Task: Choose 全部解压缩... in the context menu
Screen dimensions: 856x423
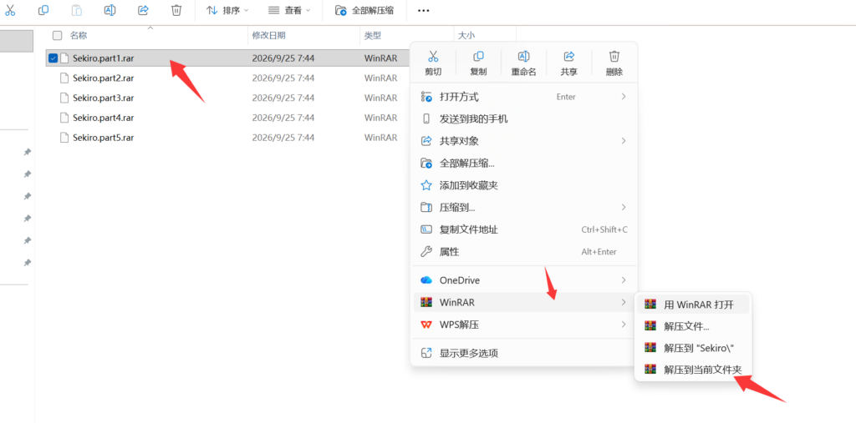Action: [523, 163]
